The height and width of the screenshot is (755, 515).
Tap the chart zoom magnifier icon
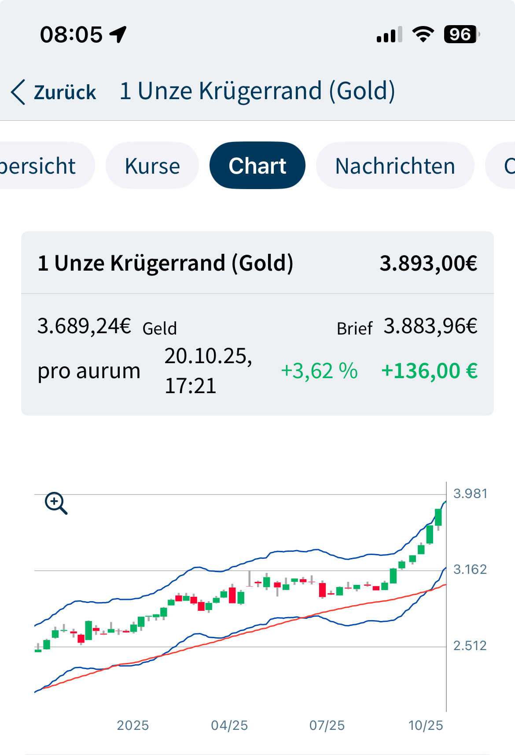56,503
